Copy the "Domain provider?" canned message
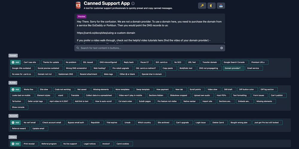The height and width of the screenshot is (149, 299). (x=234, y=68)
